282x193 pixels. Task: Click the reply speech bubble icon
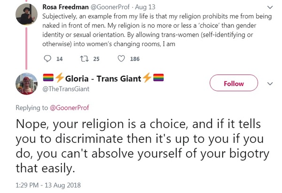tap(47, 59)
